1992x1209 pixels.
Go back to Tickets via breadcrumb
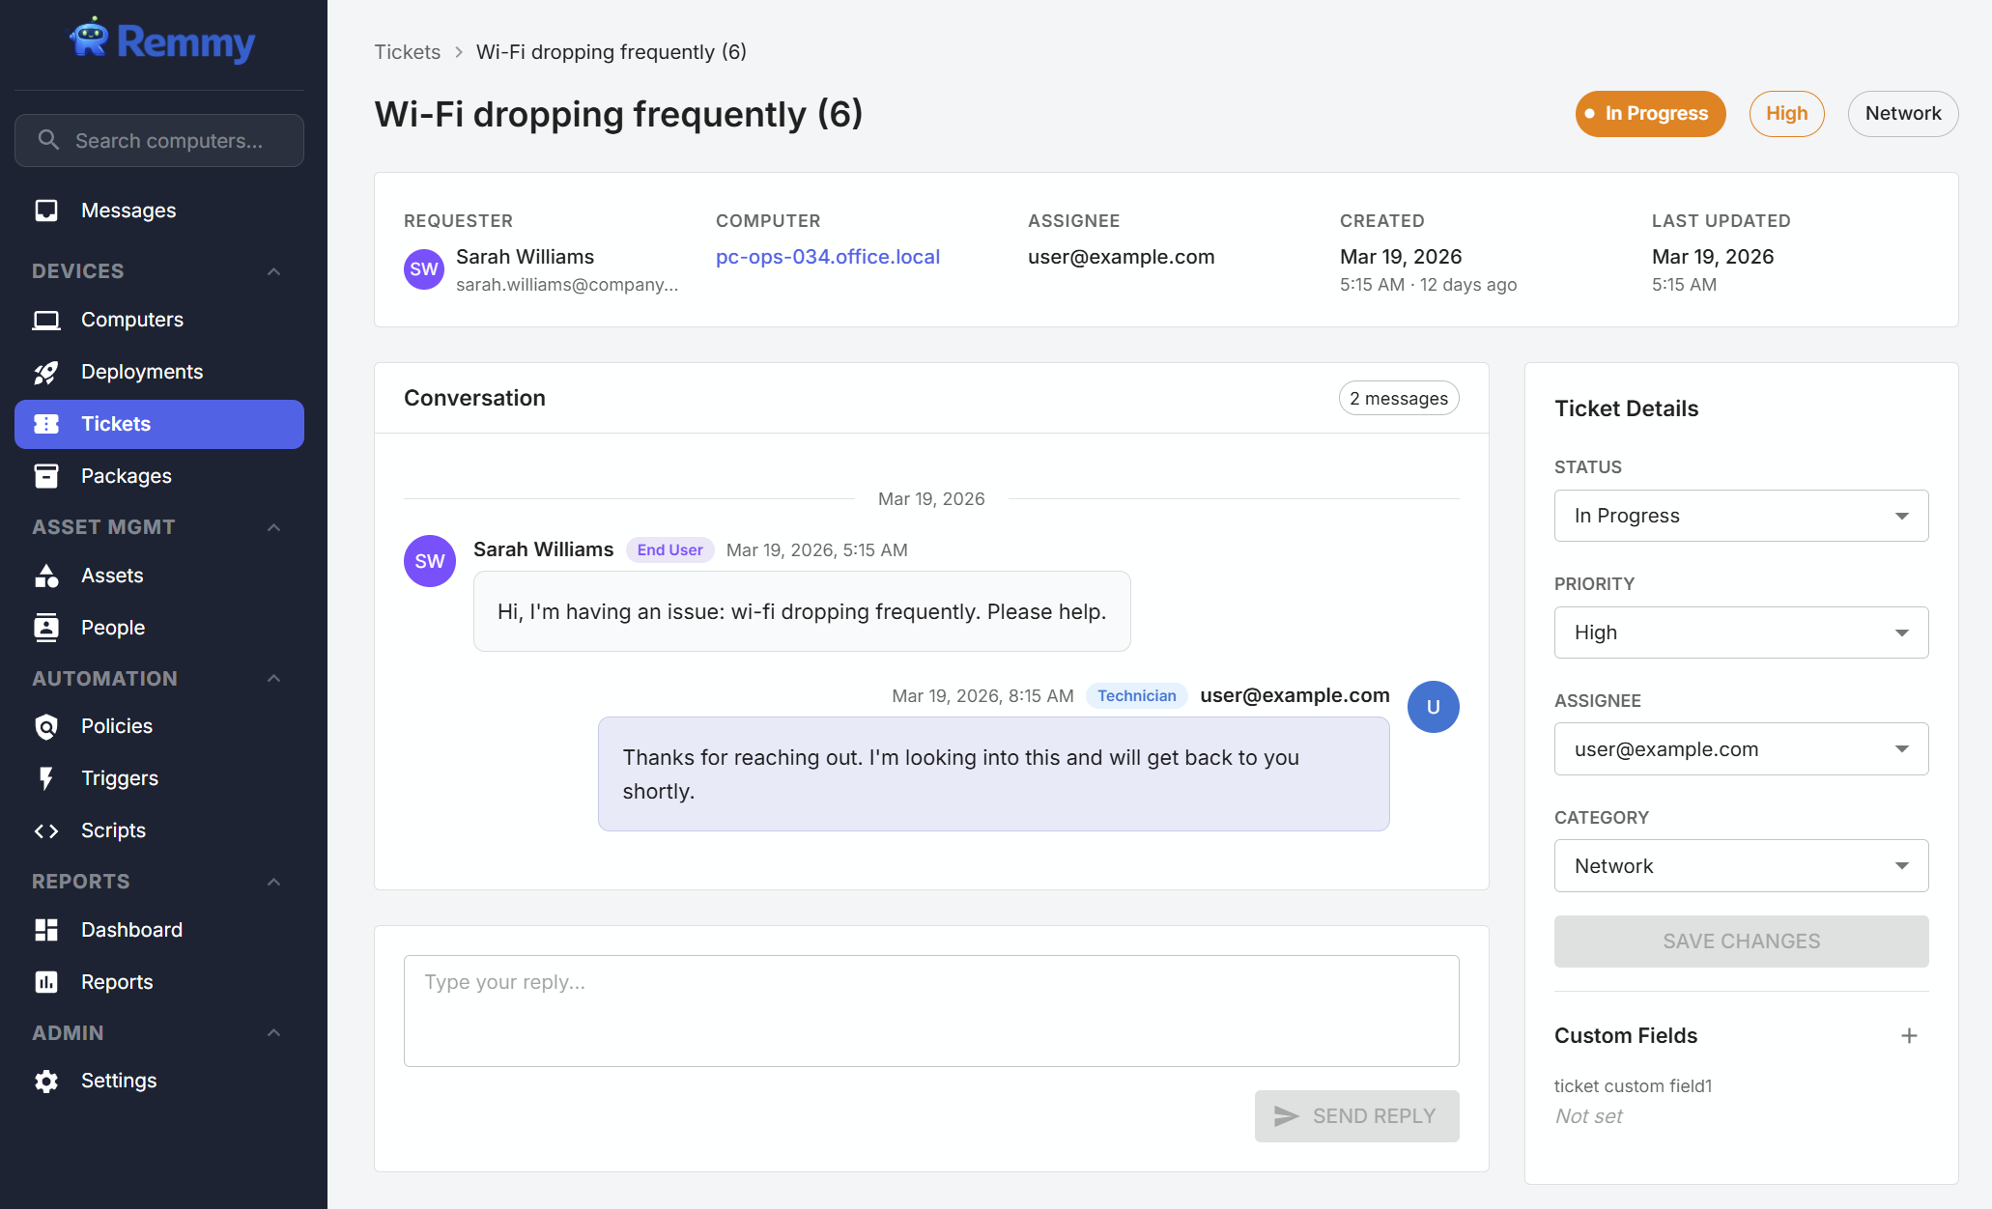point(407,52)
